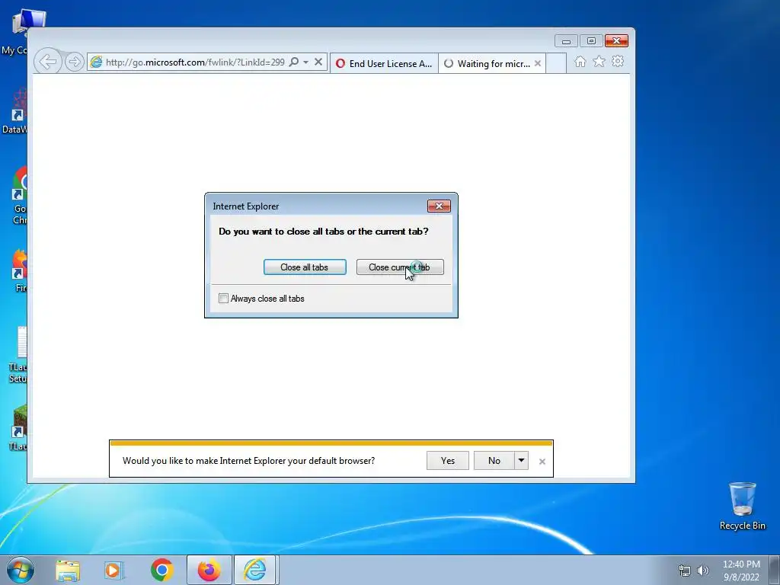Open the network status tray icon
The height and width of the screenshot is (585, 780).
point(685,571)
